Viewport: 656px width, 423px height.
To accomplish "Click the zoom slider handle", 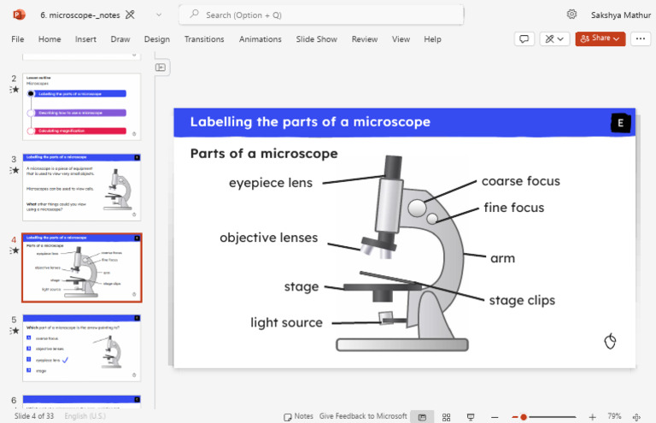I will 524,416.
